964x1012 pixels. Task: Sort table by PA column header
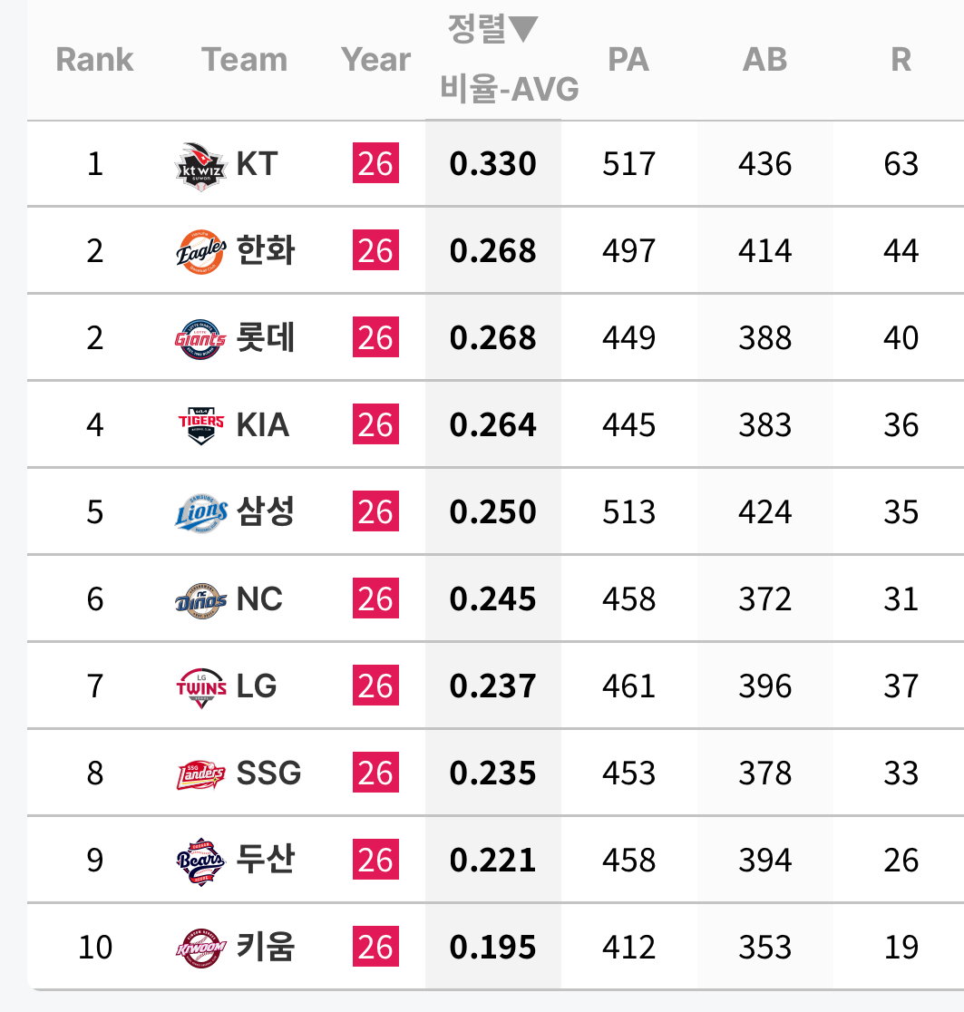[628, 59]
